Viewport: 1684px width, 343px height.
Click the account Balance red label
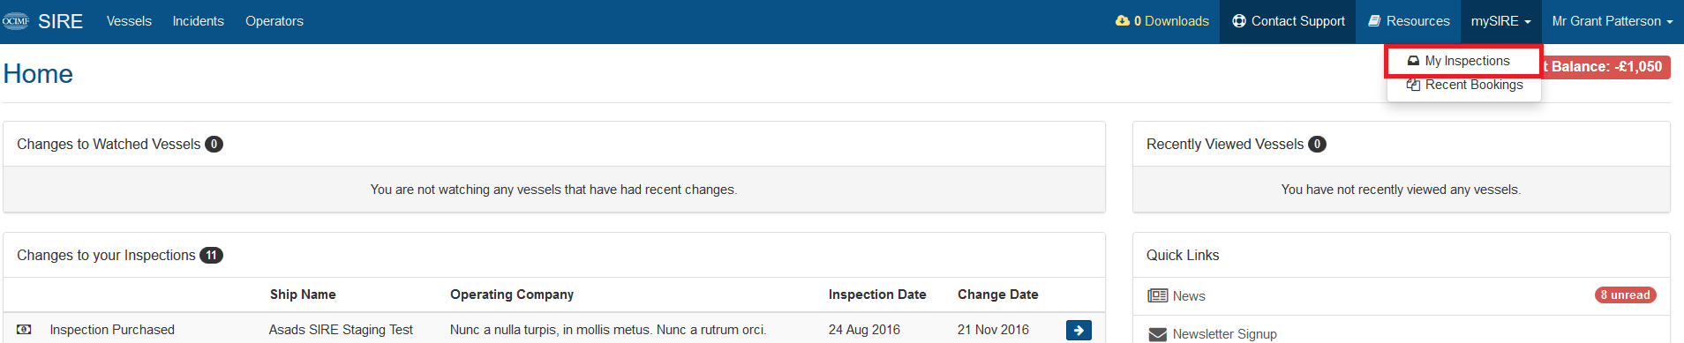coord(1606,67)
